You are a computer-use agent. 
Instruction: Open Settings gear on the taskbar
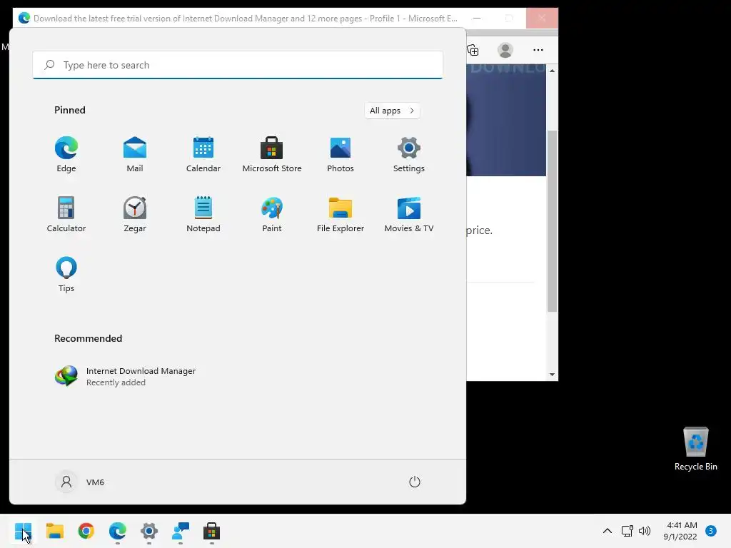[149, 531]
